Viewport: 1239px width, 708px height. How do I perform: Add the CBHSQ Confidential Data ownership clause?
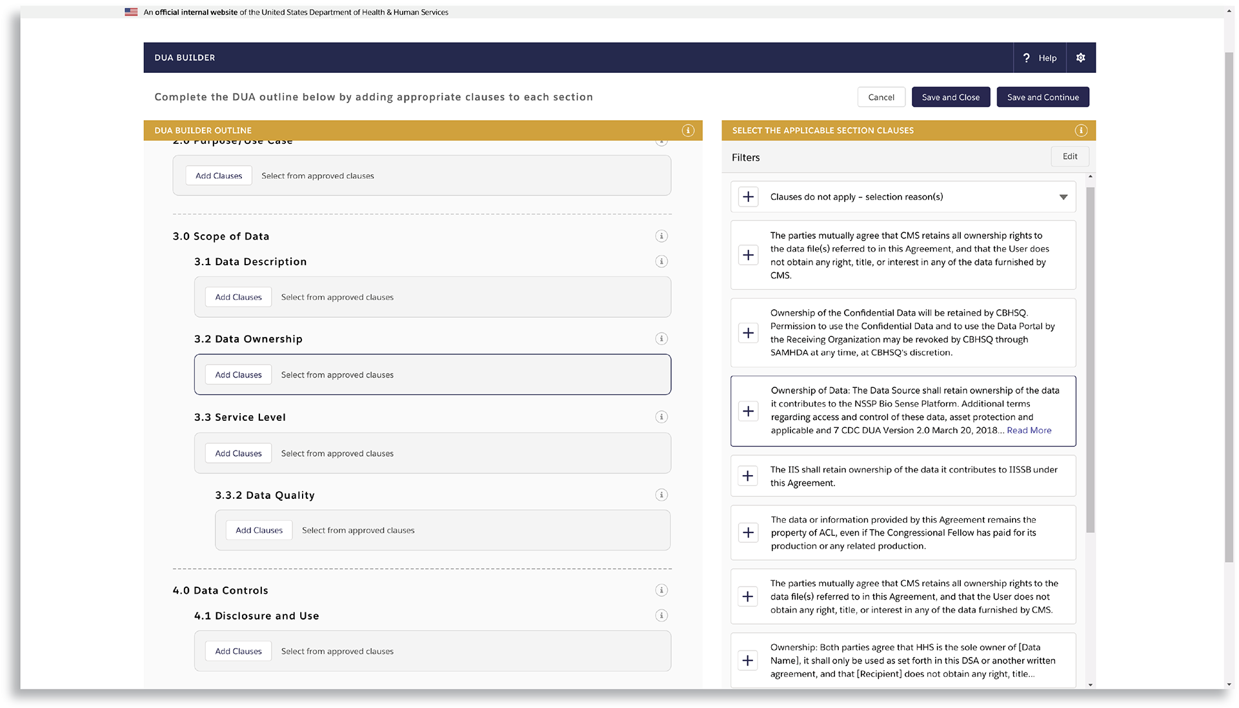click(x=748, y=333)
